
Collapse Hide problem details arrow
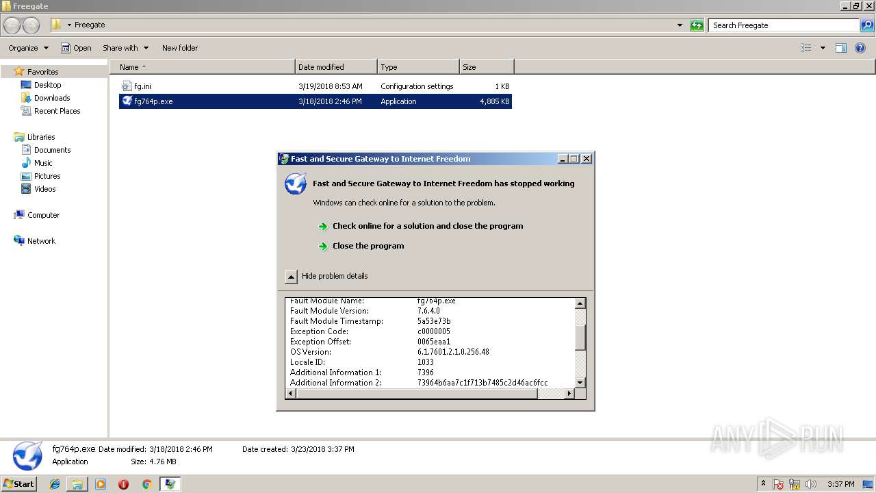tap(291, 277)
